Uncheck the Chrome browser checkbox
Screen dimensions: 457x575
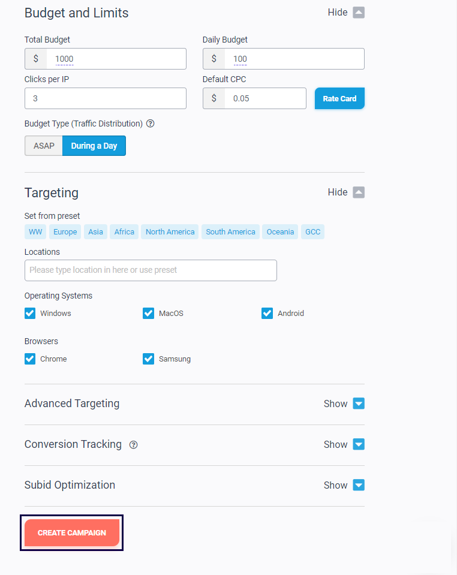coord(30,359)
